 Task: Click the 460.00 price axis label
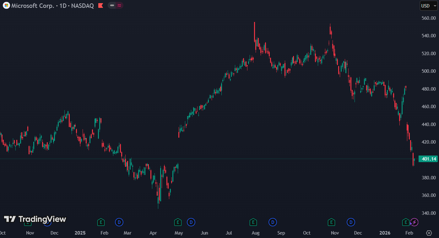429,107
